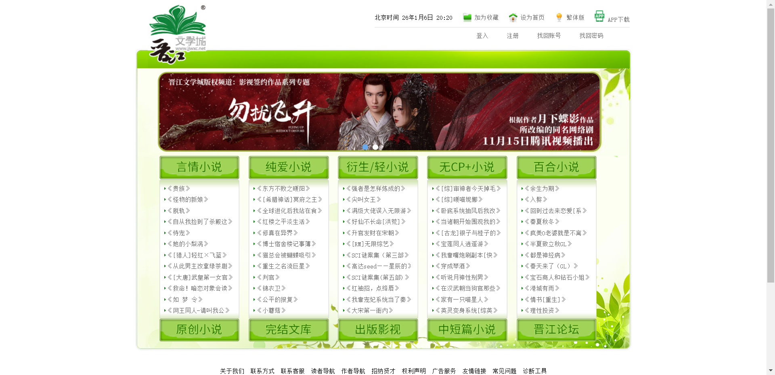The height and width of the screenshot is (375, 775).
Task: Click the 出版影视 button
Action: pos(378,329)
